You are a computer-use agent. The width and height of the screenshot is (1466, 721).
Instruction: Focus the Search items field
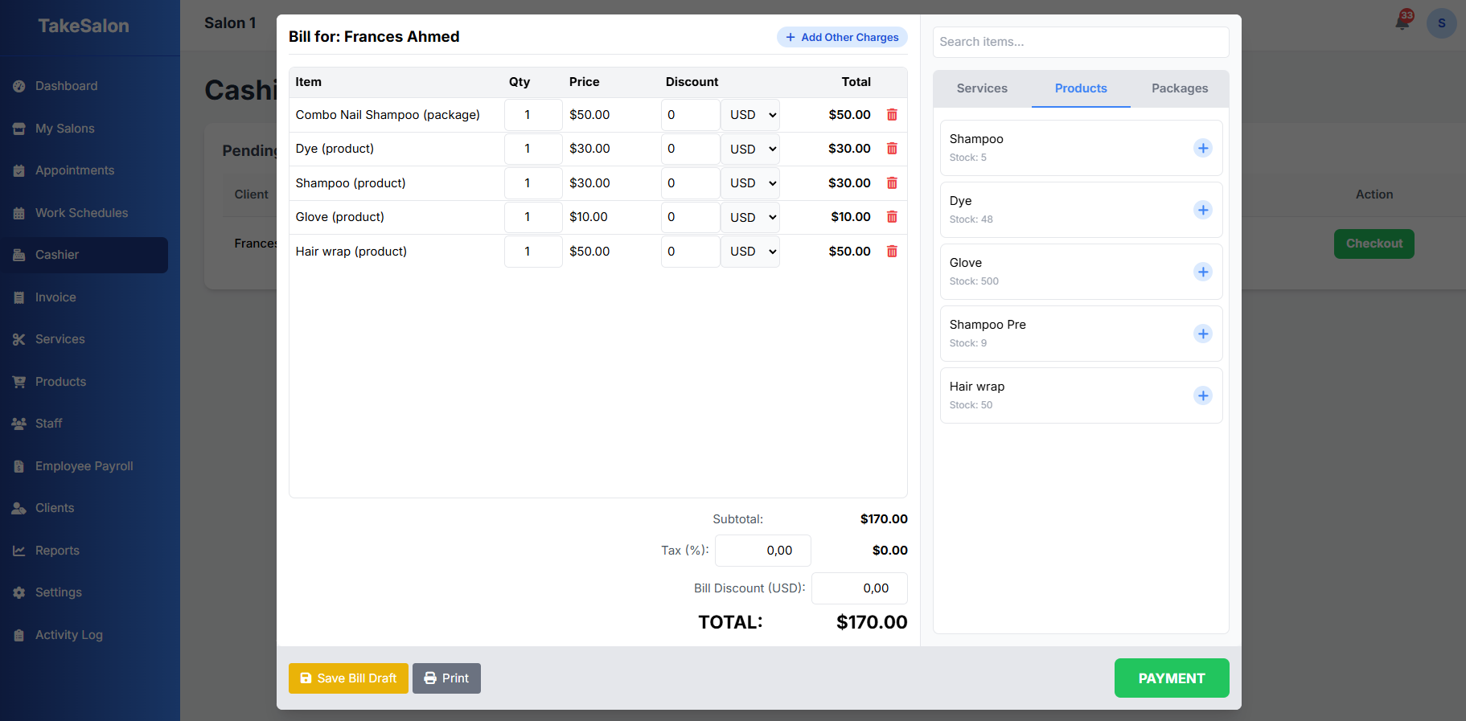[1081, 42]
